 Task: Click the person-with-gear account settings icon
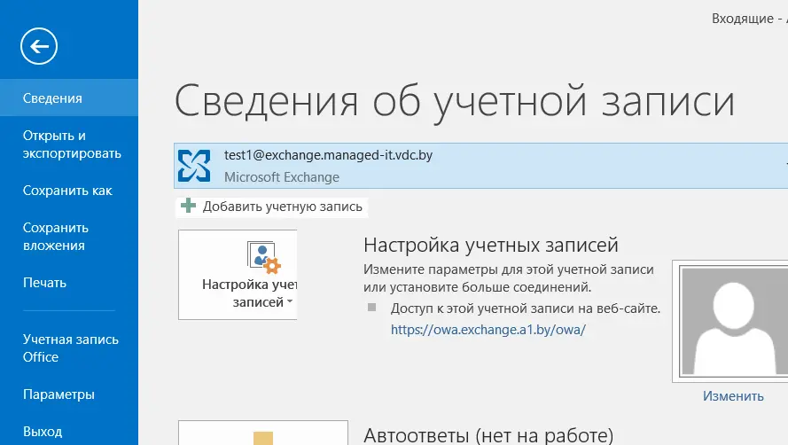263,258
